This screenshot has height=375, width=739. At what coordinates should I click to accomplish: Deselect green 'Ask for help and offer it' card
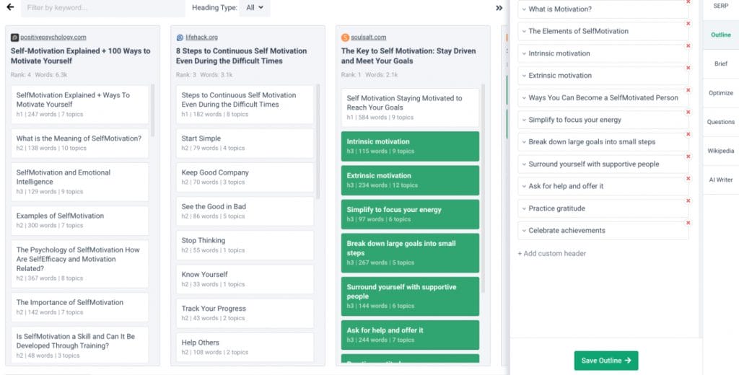[410, 335]
